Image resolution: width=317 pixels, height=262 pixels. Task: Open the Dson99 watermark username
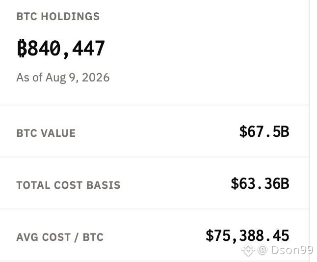[x=292, y=250]
